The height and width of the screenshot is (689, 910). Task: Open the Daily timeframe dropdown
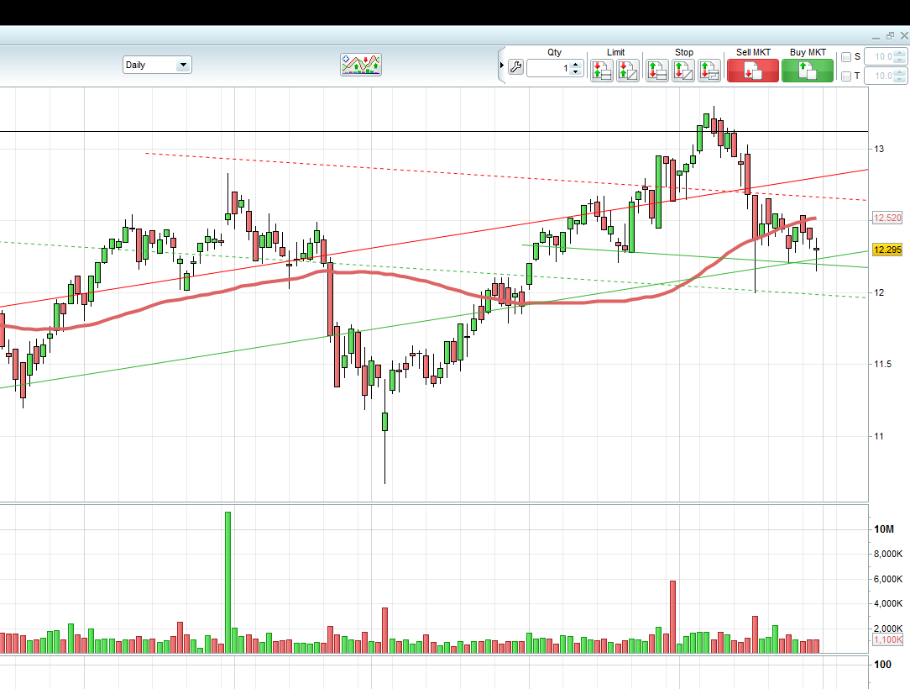pos(157,65)
